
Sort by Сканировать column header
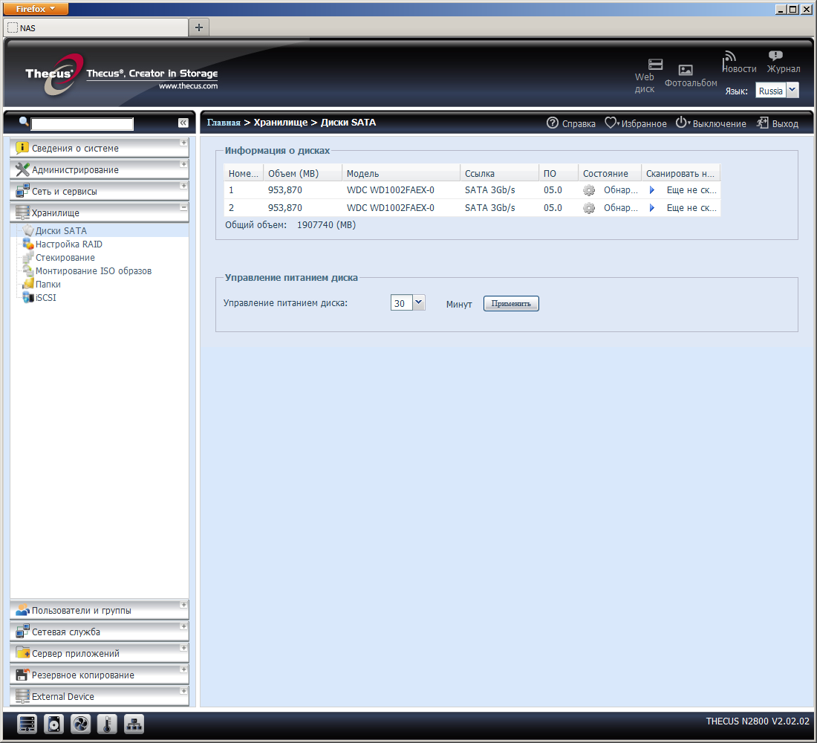click(681, 174)
